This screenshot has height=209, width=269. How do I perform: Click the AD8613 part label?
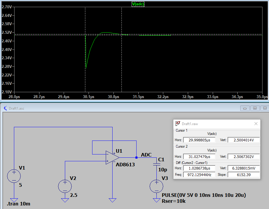(125, 165)
